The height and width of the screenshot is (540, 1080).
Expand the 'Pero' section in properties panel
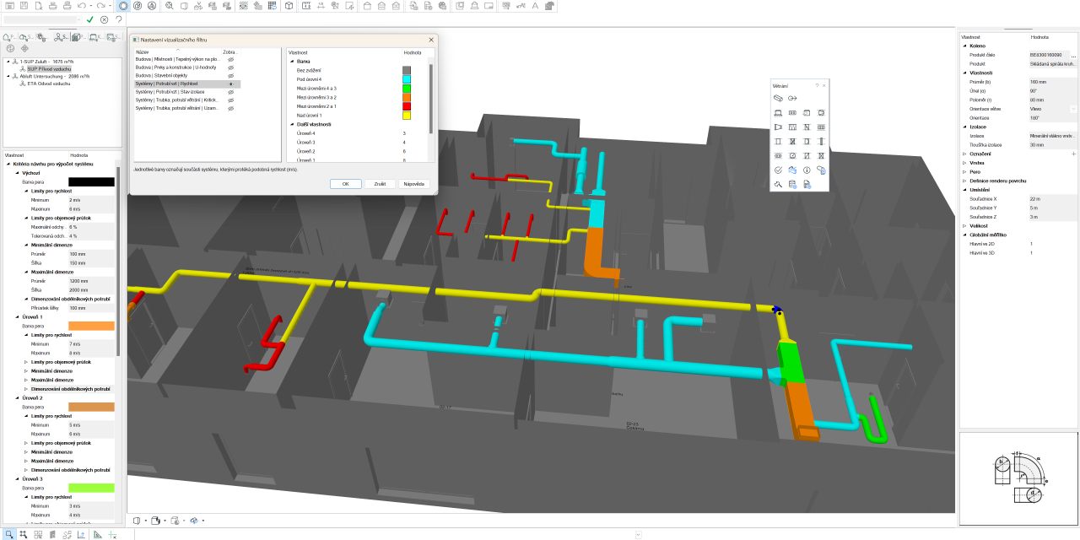[964, 171]
